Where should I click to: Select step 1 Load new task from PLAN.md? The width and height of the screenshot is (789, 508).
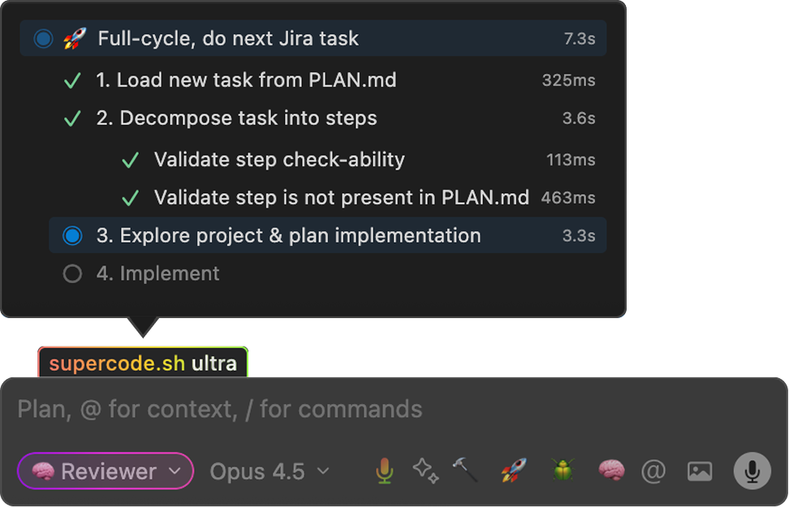pos(246,80)
